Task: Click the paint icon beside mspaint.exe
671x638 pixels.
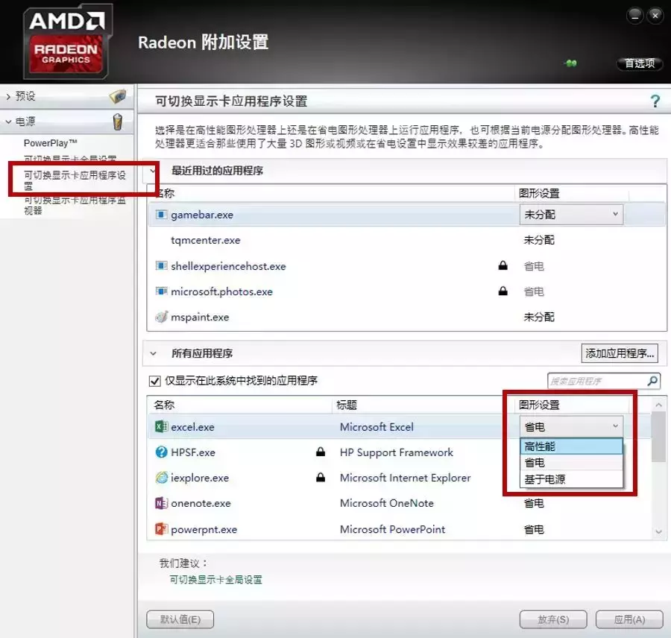Action: (x=163, y=317)
